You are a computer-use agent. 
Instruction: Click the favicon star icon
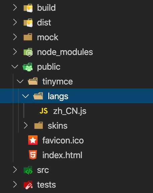(x=33, y=140)
